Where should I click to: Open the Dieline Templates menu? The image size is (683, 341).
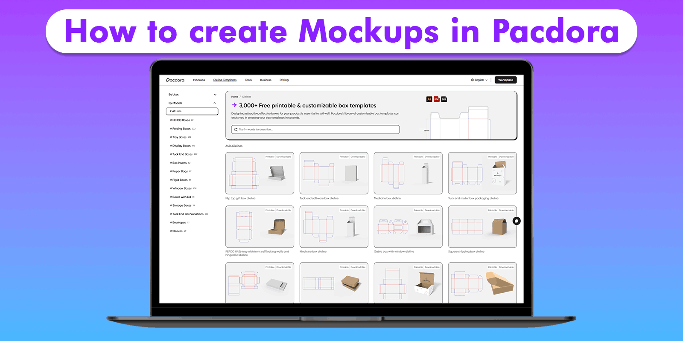[225, 80]
